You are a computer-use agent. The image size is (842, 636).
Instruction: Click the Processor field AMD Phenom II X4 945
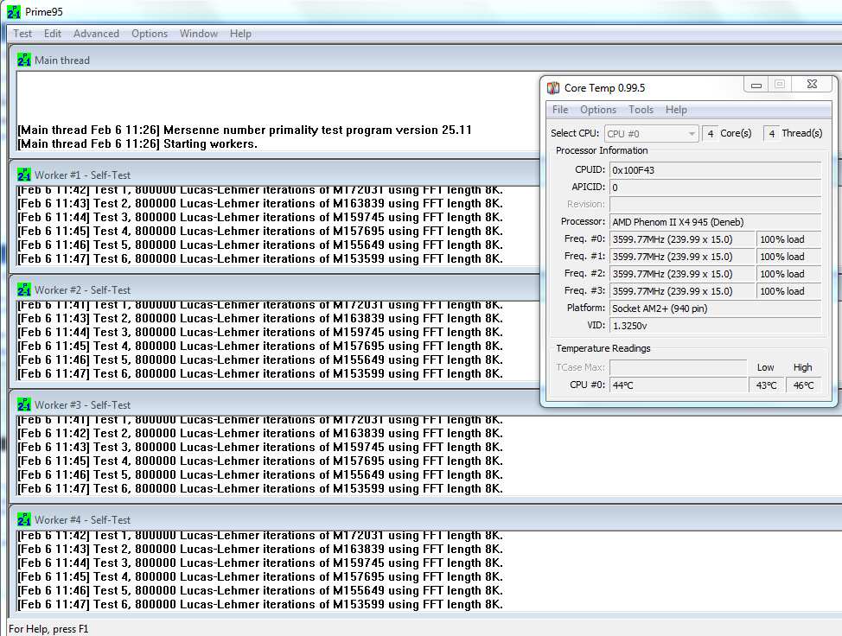715,222
